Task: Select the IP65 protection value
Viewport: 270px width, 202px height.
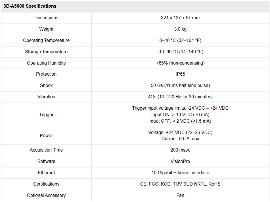Action: point(180,74)
